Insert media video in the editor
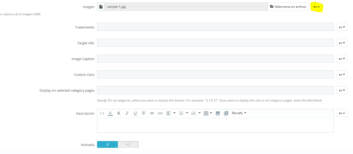Screen dimensions: 353x154 [226, 113]
